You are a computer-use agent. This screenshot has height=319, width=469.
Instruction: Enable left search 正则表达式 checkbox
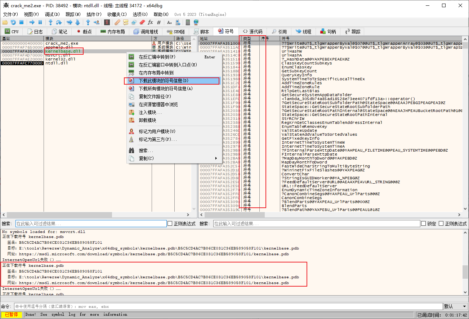pos(170,224)
